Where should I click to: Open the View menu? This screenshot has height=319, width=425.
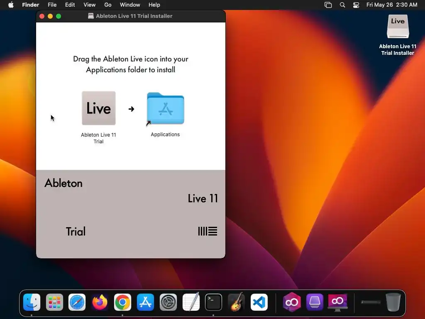[x=90, y=5]
